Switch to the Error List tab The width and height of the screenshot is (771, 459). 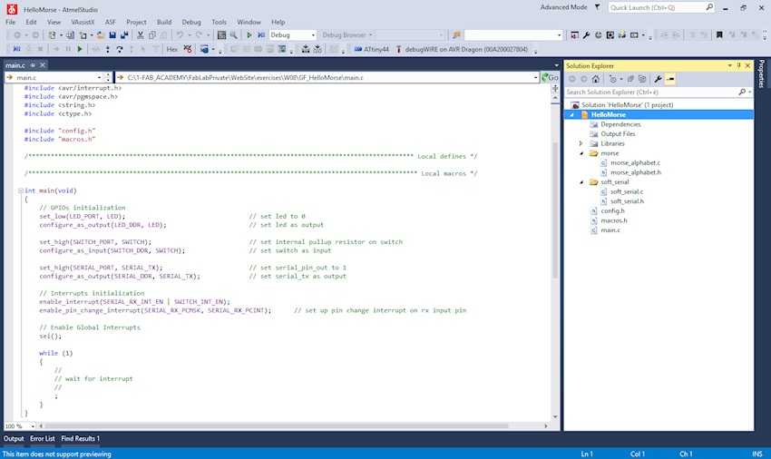click(43, 438)
